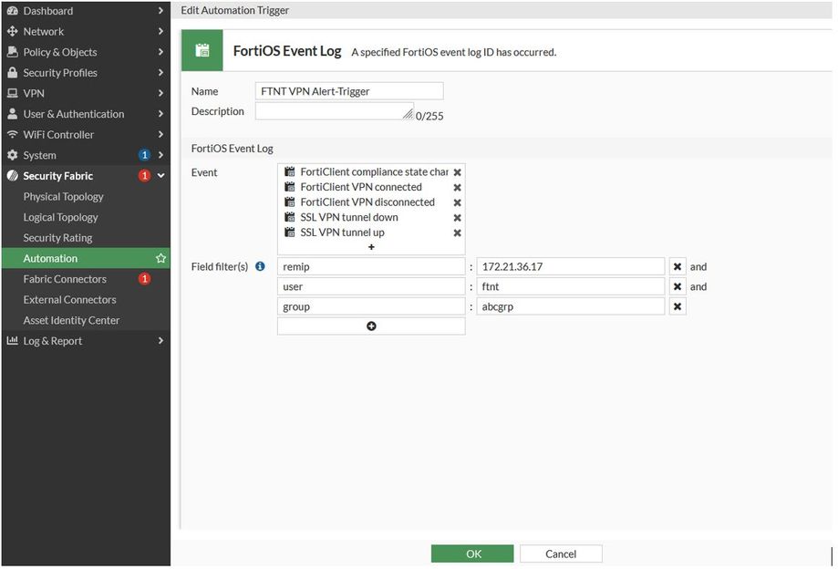Image resolution: width=838 pixels, height=569 pixels.
Task: Remove the SSL VPN tunnel up event
Action: tap(457, 233)
